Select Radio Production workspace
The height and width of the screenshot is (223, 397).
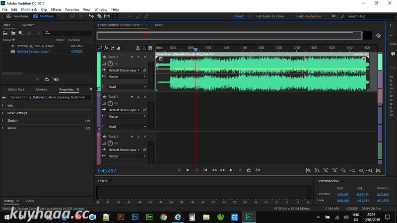click(x=308, y=16)
